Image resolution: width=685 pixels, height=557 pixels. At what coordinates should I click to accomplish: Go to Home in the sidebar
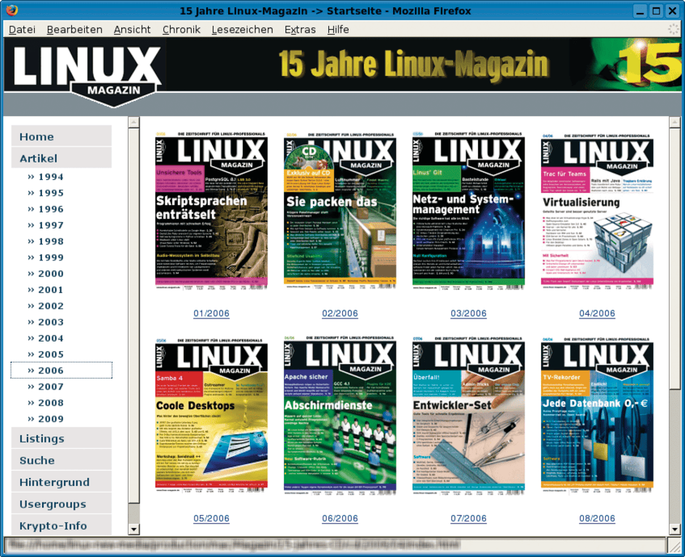(x=61, y=136)
